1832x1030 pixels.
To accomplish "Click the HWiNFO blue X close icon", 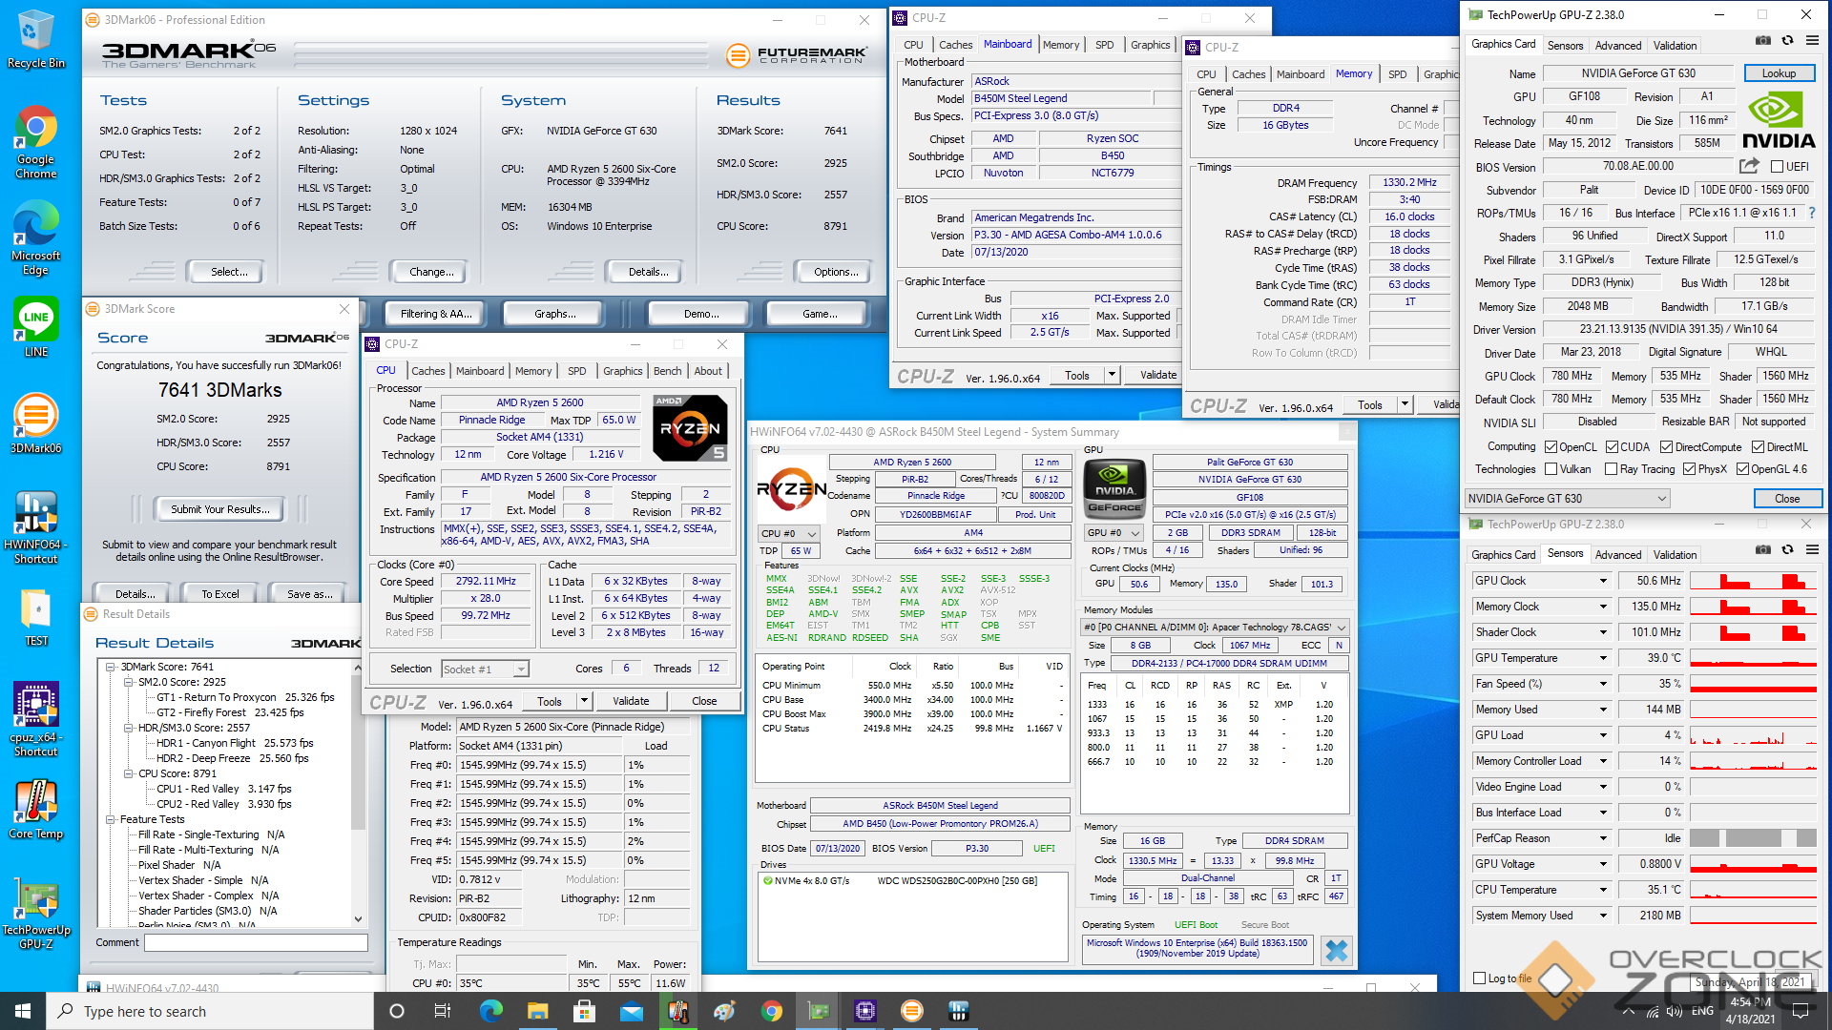I will click(1337, 950).
